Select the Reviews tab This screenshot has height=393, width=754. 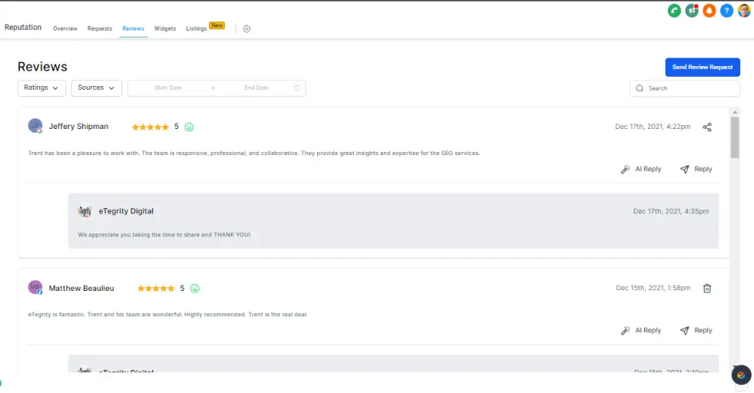pyautogui.click(x=133, y=29)
